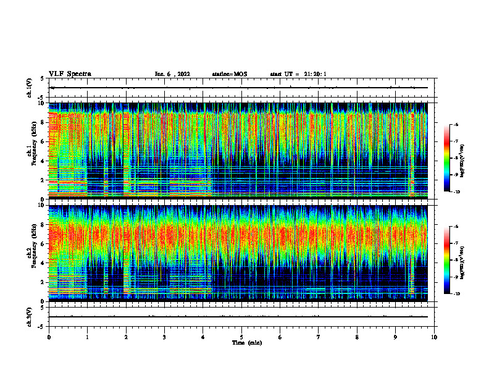Click the "10" tick on the time axis
The height and width of the screenshot is (378, 489).
pyautogui.click(x=434, y=337)
